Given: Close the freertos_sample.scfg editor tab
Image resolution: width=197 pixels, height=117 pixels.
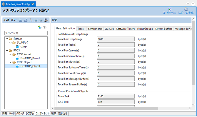Looking at the screenshot, I should (33, 4).
